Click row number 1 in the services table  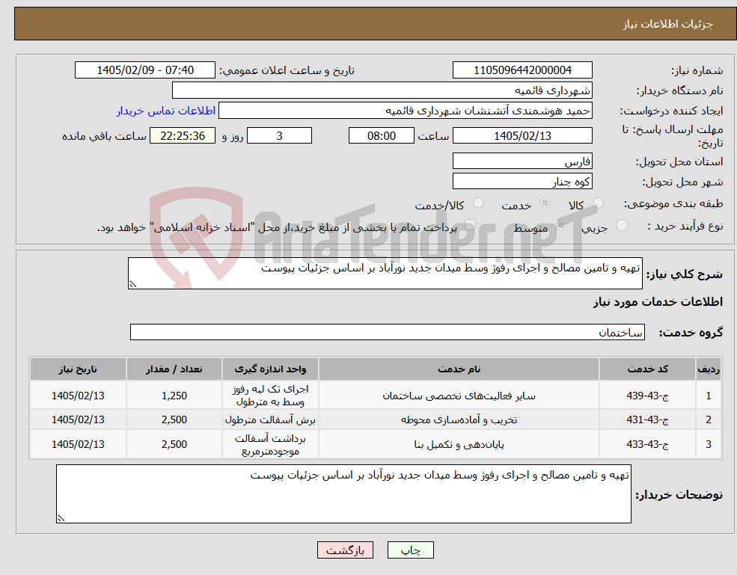(709, 396)
